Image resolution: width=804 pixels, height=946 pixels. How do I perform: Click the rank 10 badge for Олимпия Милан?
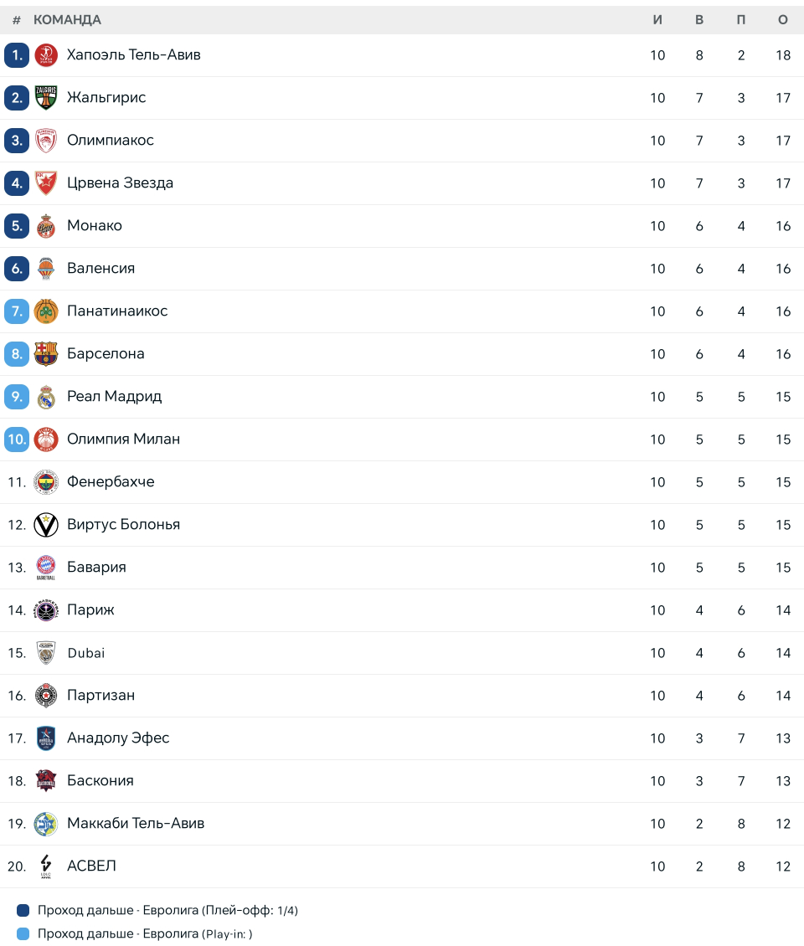(17, 440)
